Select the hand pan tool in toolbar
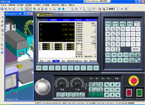 (x=18, y=9)
